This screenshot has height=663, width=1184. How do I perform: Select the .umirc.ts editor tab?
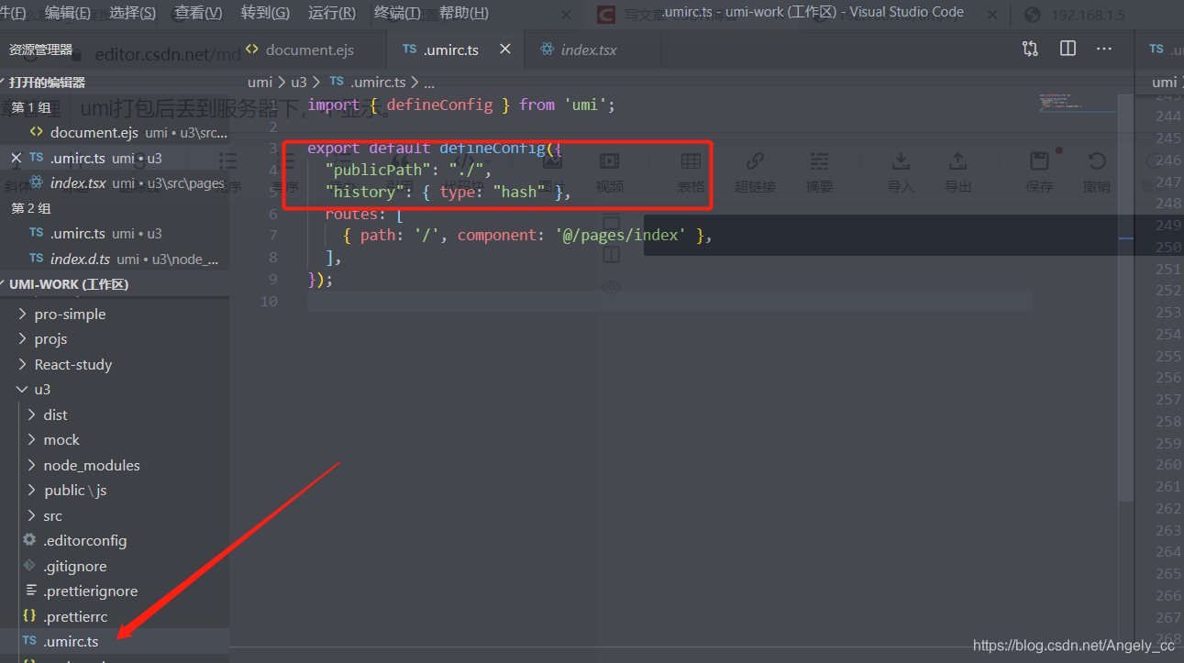(456, 50)
